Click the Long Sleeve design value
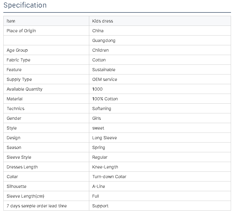 pyautogui.click(x=104, y=138)
